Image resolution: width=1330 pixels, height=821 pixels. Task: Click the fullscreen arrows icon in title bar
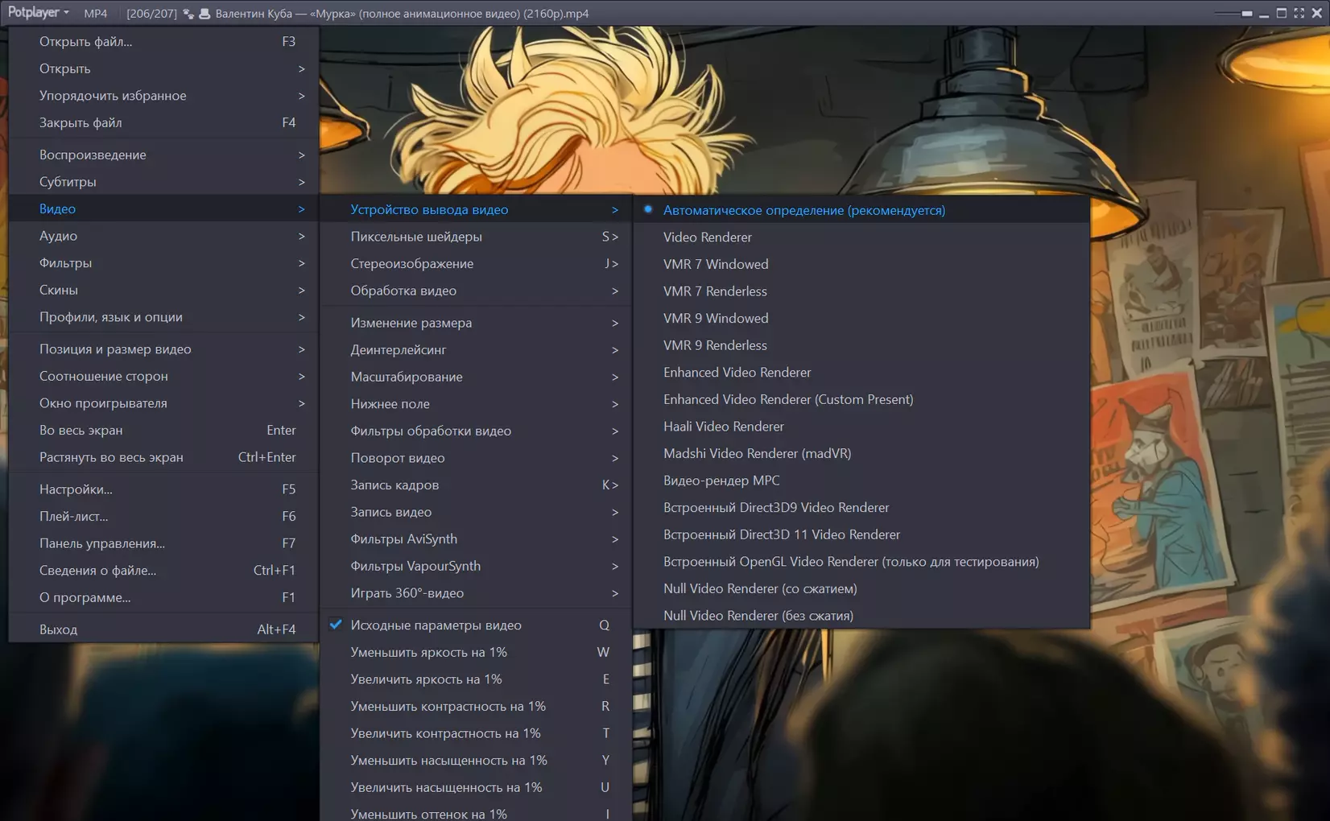[x=1299, y=13]
